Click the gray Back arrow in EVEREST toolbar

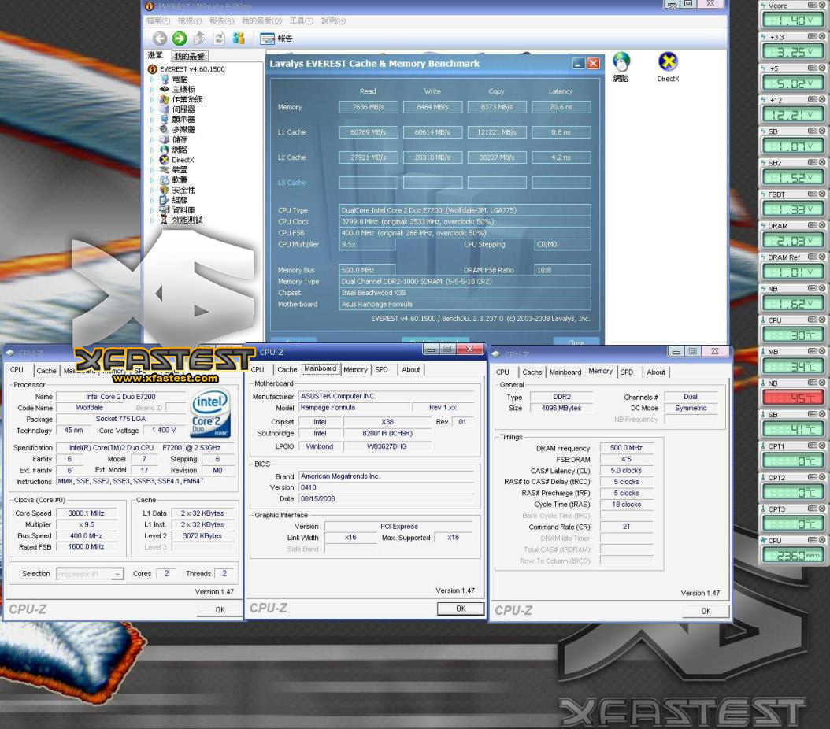pyautogui.click(x=159, y=38)
